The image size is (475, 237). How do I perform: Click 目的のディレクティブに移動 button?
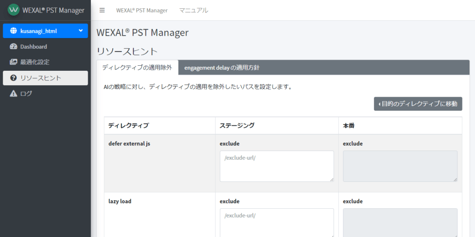coord(418,104)
